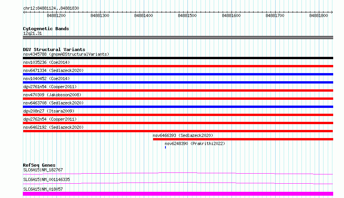Click ruler position 84881700
Image resolution: width=344 pixels, height=198 pixels.
tap(275, 15)
